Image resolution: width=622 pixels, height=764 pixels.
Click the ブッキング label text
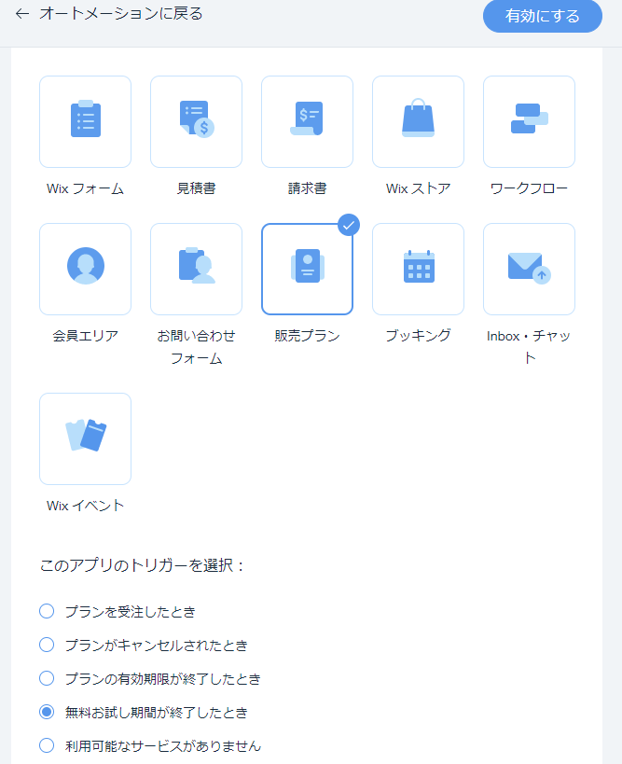418,336
